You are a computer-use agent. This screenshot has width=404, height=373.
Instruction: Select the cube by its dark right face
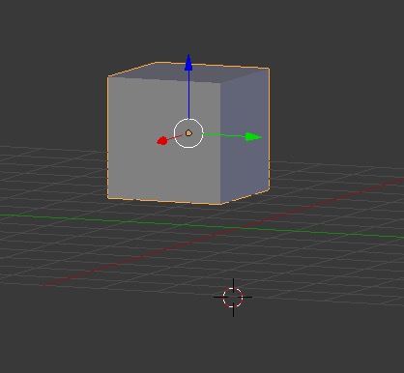point(245,137)
